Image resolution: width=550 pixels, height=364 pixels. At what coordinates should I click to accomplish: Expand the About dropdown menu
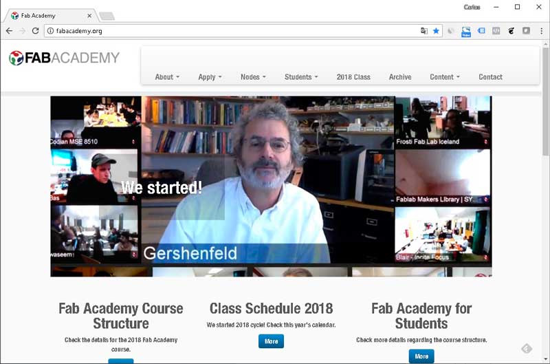167,77
